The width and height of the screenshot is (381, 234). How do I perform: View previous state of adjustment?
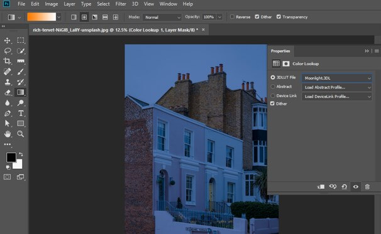tap(333, 187)
